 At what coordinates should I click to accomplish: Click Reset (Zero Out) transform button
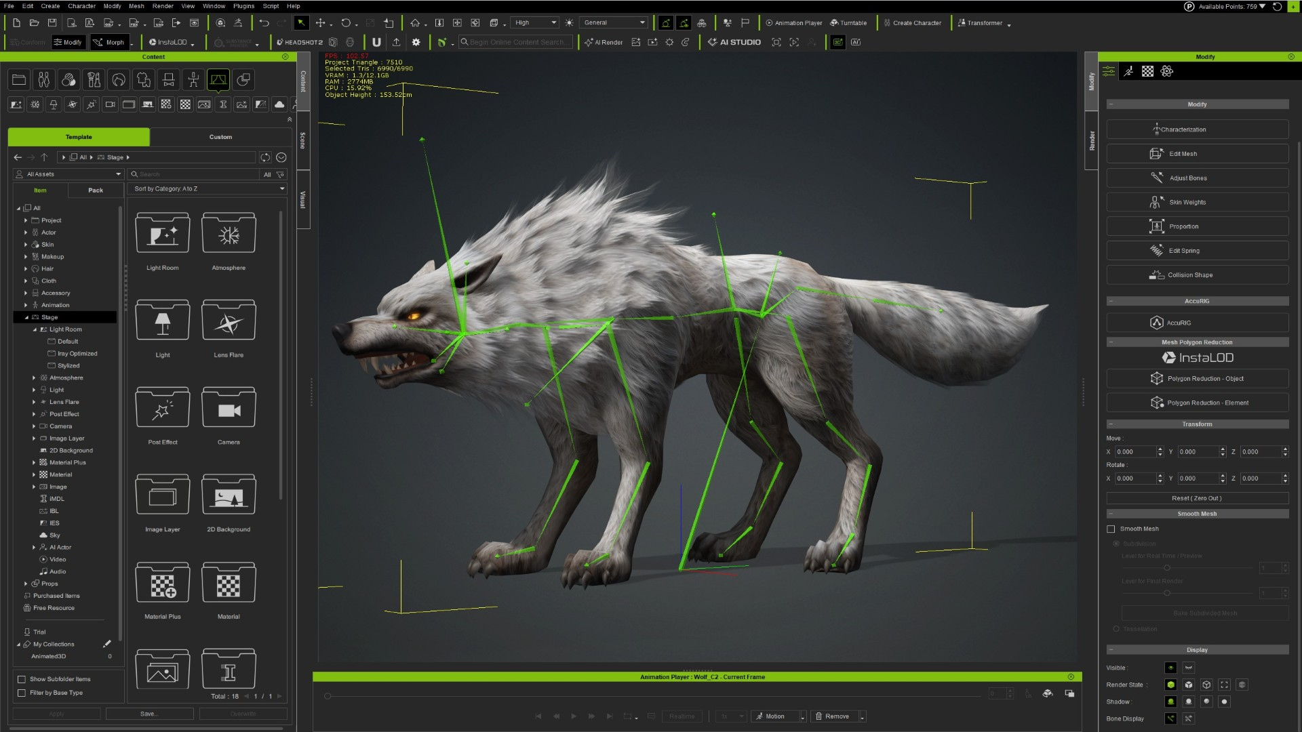[1197, 498]
